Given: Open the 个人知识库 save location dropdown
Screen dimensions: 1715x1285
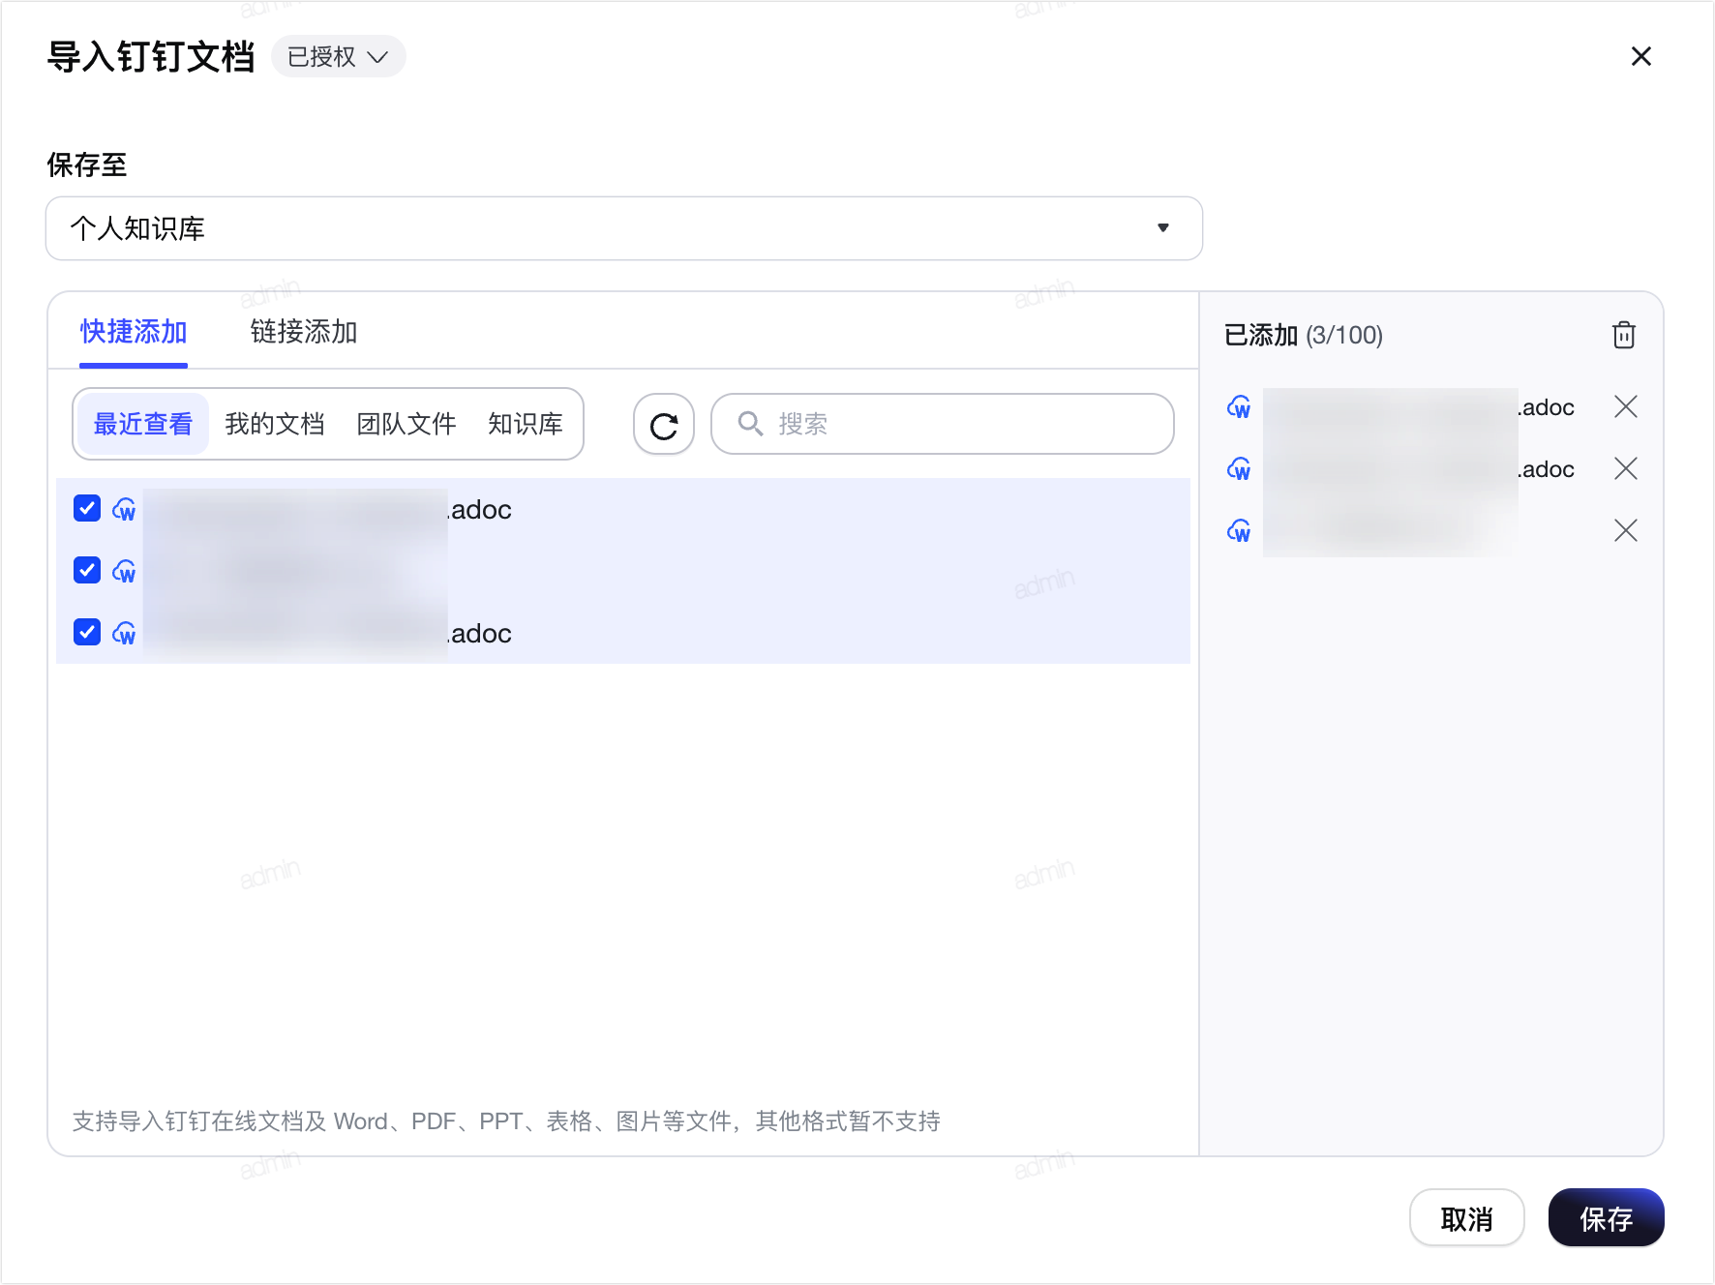Looking at the screenshot, I should coord(624,228).
